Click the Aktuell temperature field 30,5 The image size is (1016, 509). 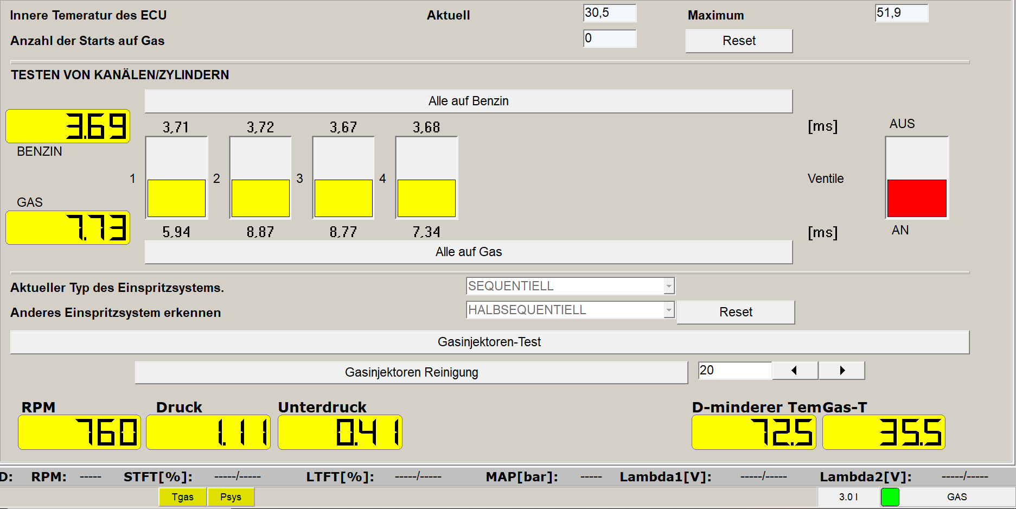pos(610,13)
